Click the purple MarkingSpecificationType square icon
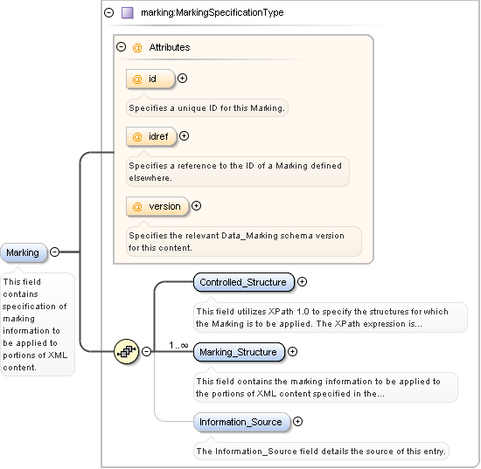The height and width of the screenshot is (469, 481). (x=128, y=13)
